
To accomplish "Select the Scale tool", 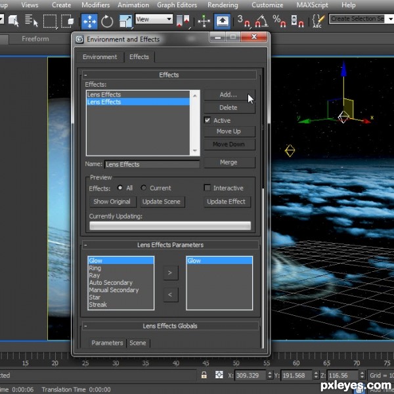I will click(x=125, y=22).
